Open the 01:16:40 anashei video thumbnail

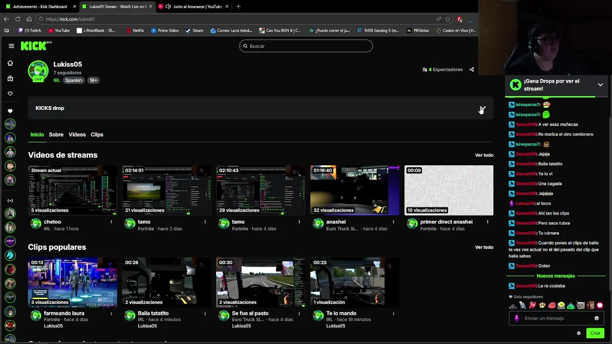pyautogui.click(x=355, y=190)
